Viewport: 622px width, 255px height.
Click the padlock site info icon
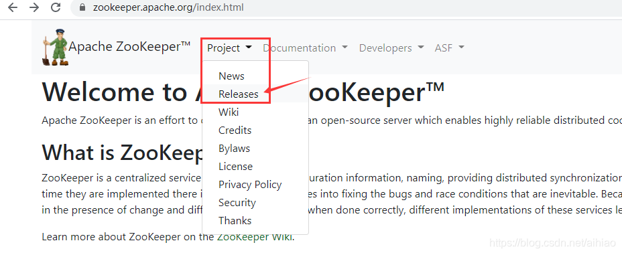(82, 7)
